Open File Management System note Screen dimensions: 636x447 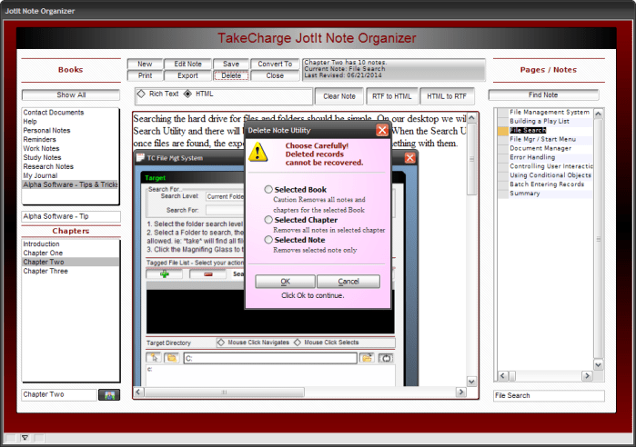point(550,112)
